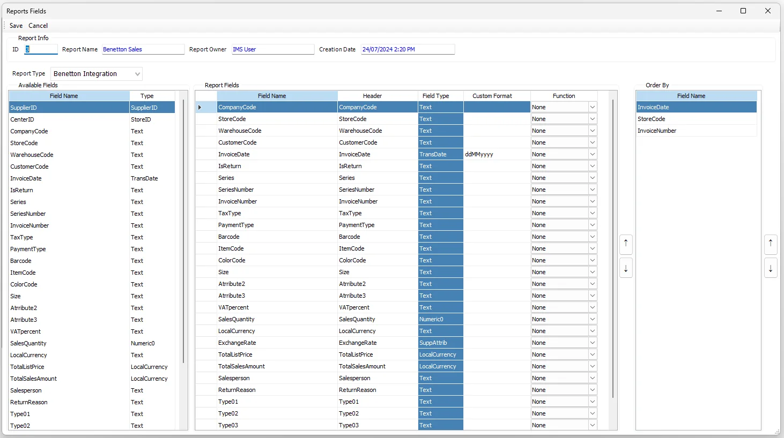Open Function dropdown for CompanyCode row
Viewport: 784px width, 438px height.
point(593,107)
